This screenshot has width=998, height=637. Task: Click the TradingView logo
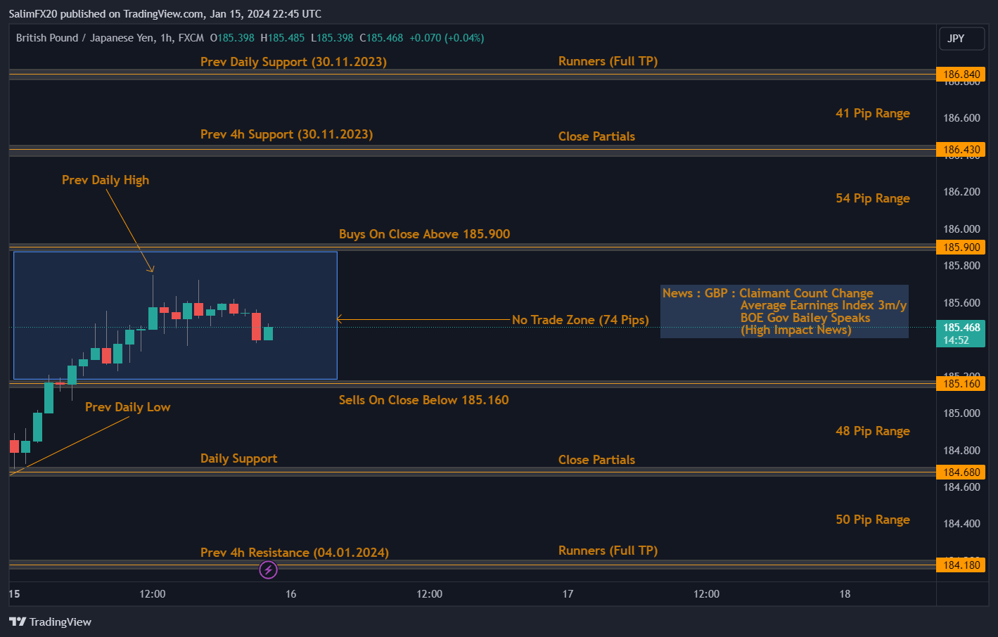(x=50, y=622)
